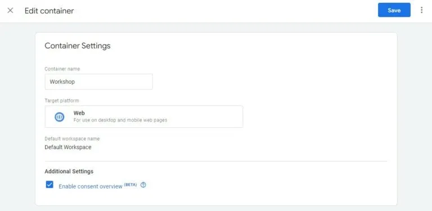Save the container settings

point(394,10)
